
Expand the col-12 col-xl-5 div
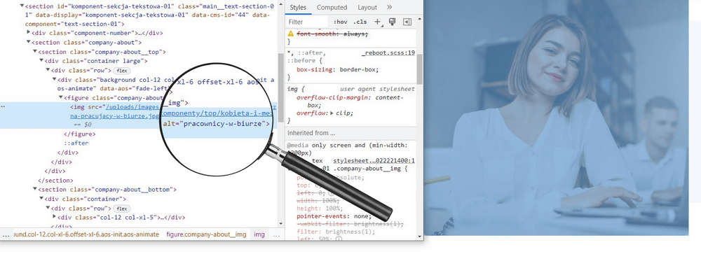55,218
